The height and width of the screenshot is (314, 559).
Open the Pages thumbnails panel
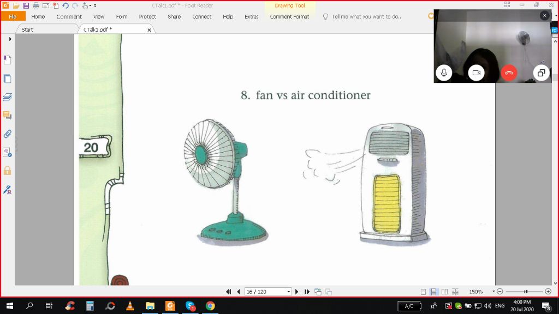[7, 78]
